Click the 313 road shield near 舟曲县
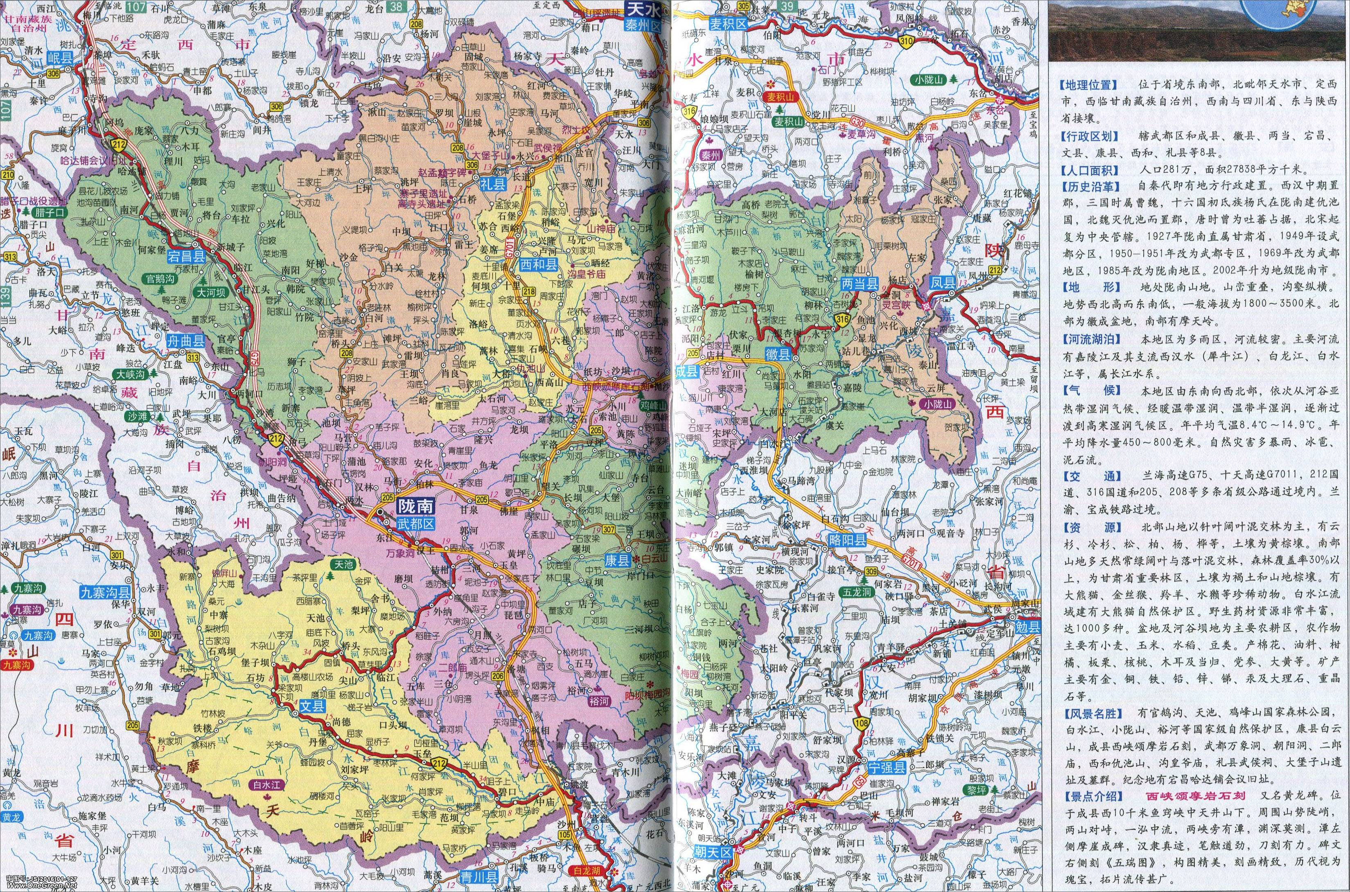1350x892 pixels. (x=193, y=357)
